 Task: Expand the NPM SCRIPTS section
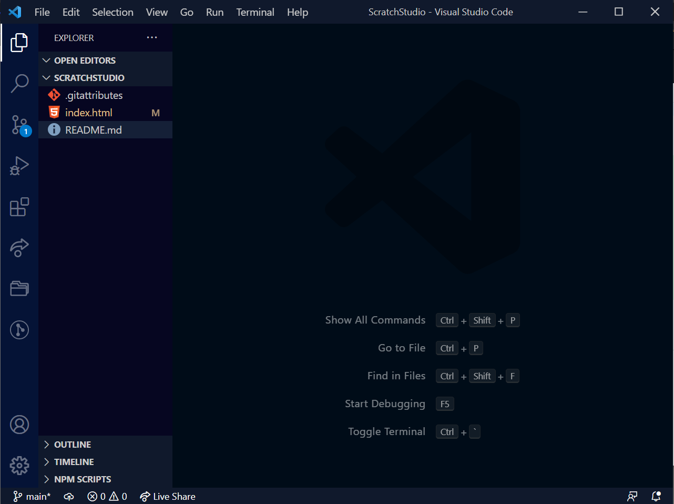pos(106,479)
